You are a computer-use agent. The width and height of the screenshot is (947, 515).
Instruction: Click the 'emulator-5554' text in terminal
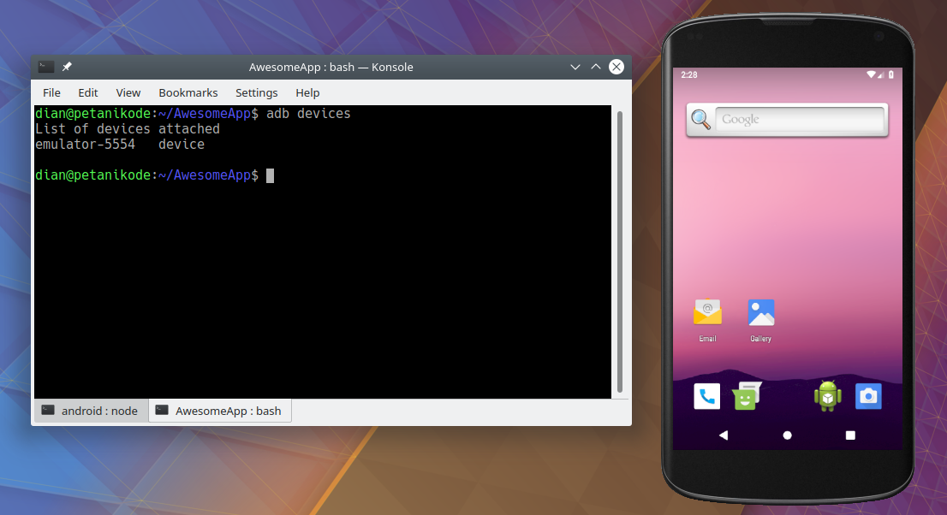coord(85,145)
